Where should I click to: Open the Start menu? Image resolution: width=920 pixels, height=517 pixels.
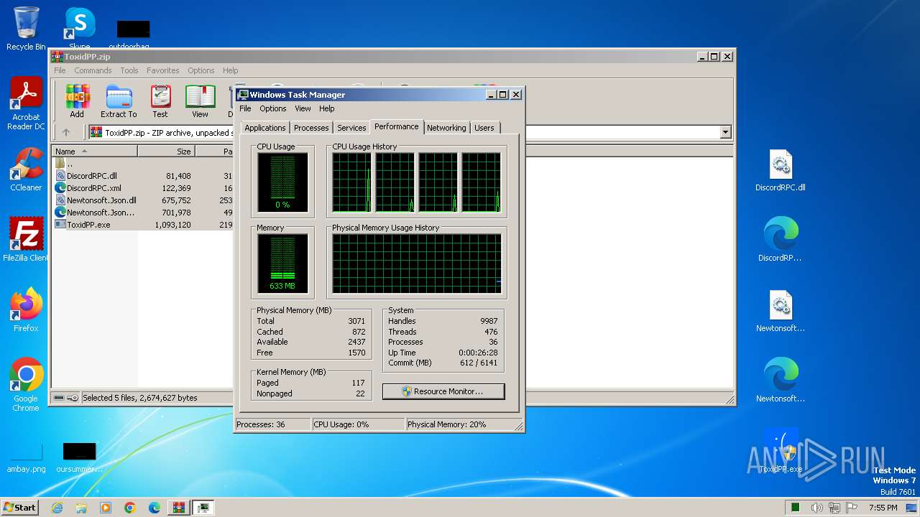pos(20,508)
